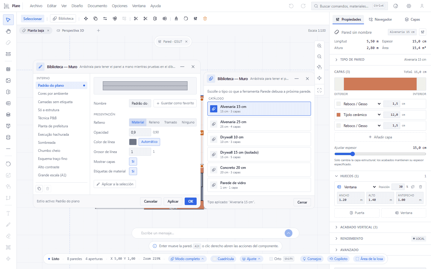
Task: Open settings gear icon in top bar
Action: pyautogui.click(x=409, y=6)
